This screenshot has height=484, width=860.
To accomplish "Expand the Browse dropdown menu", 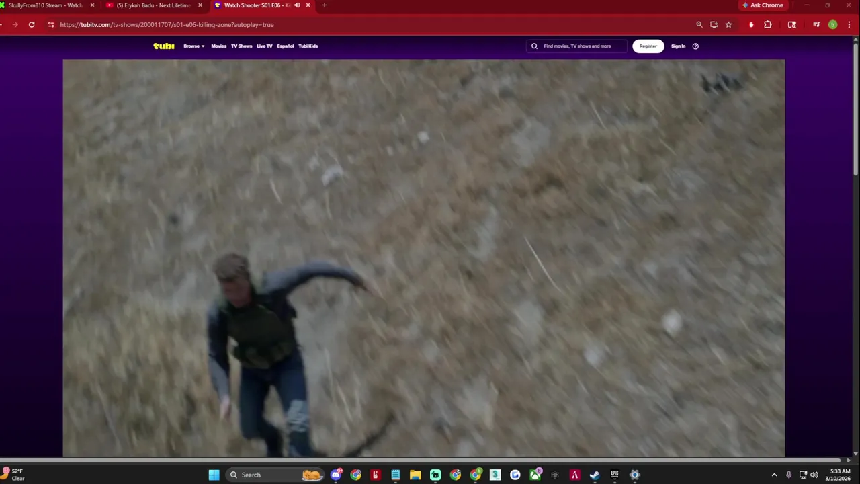I will click(x=194, y=46).
